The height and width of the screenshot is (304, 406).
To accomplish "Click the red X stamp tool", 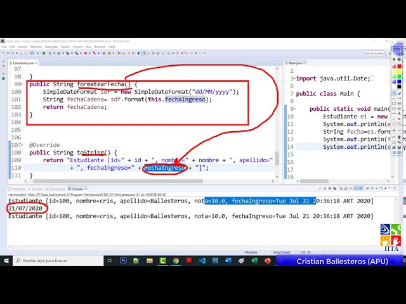I will click(x=399, y=118).
